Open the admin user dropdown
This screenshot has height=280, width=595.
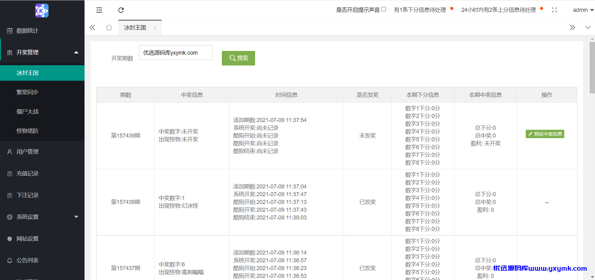click(583, 10)
